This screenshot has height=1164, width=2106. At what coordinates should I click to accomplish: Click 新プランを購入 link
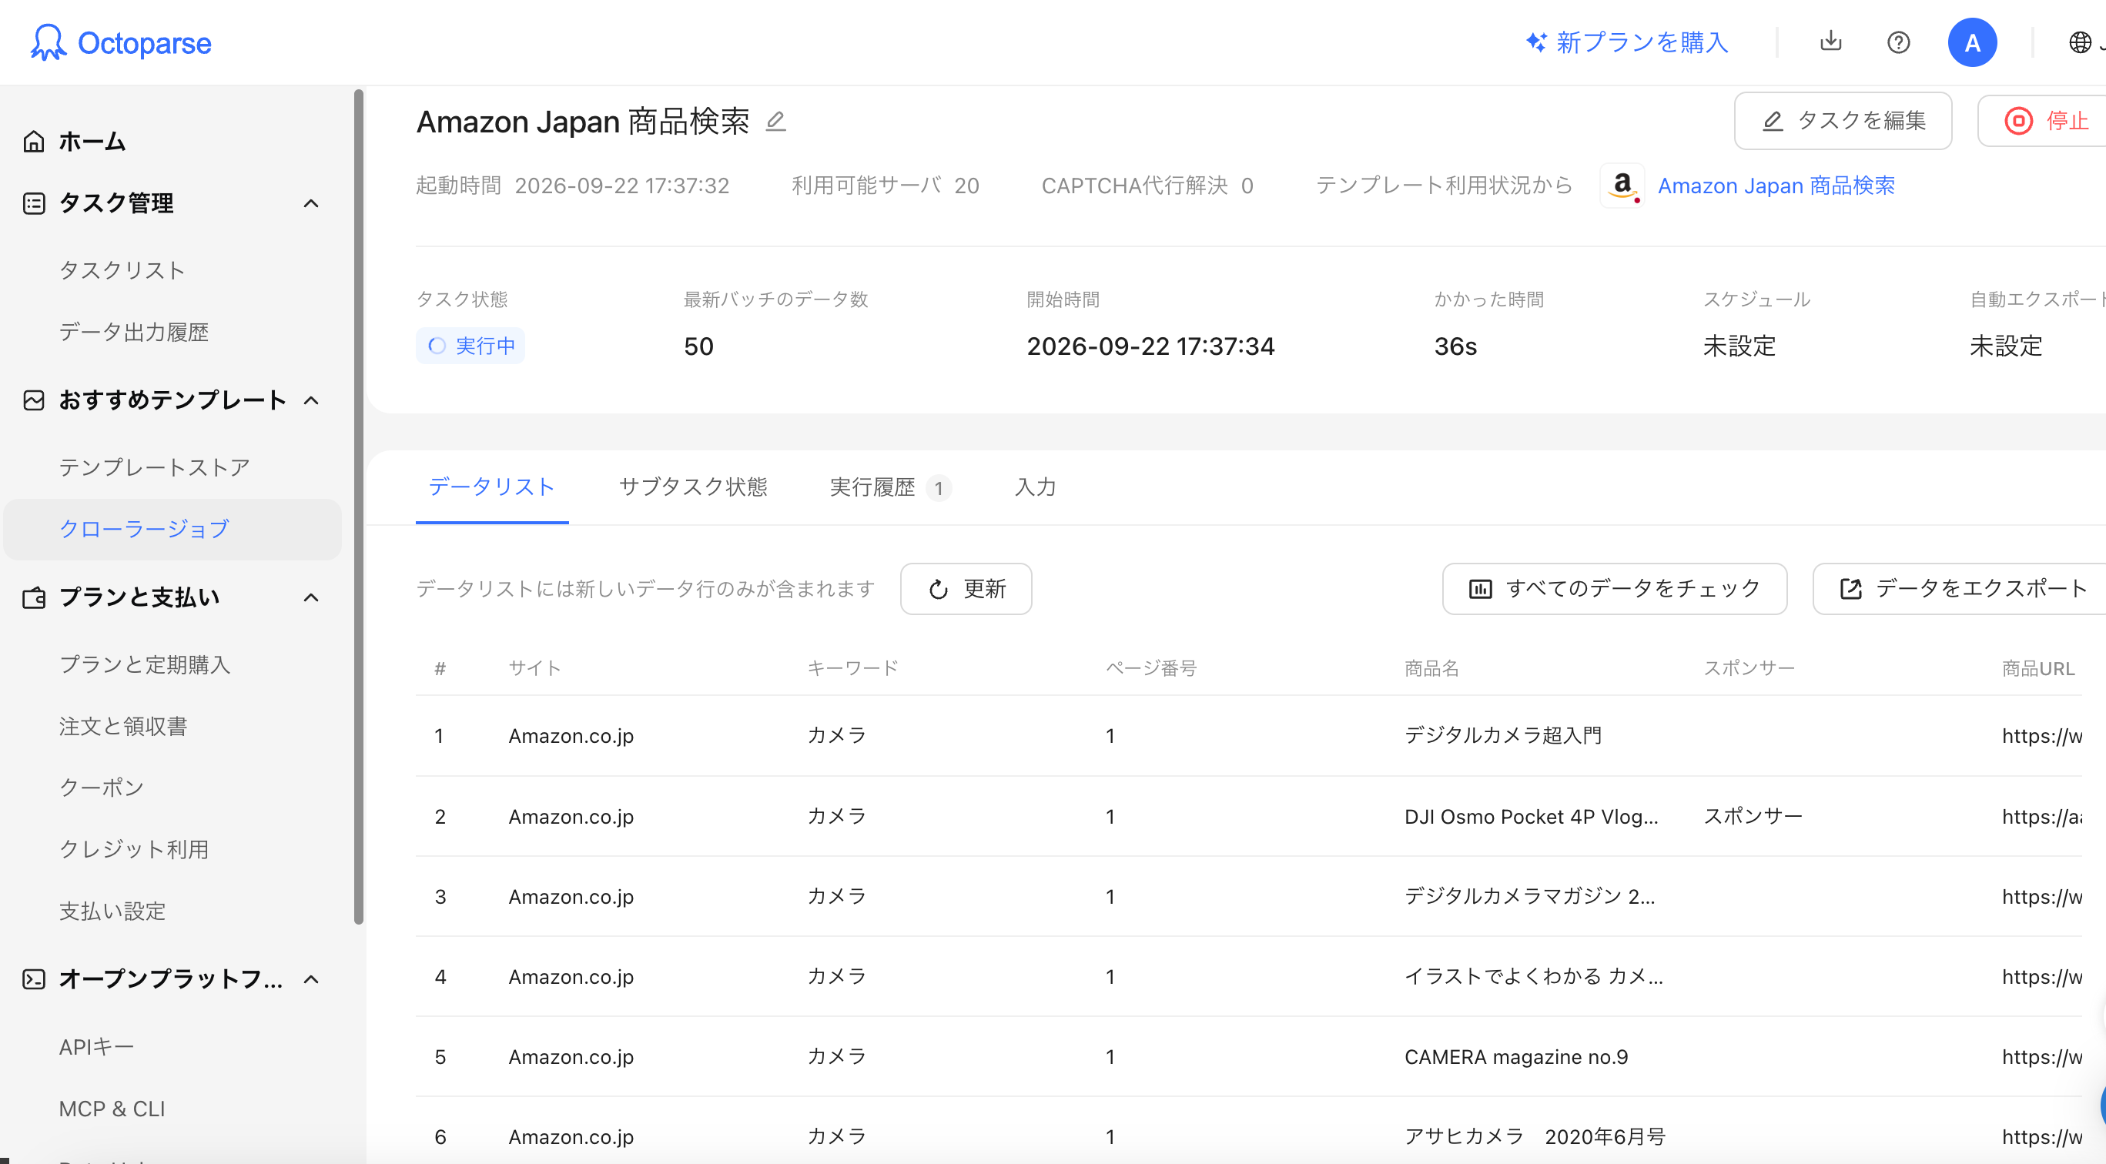coord(1642,42)
